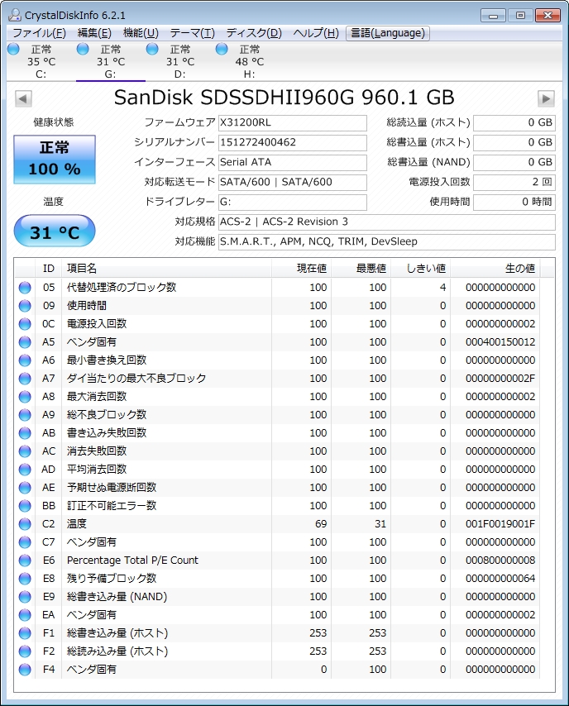Click the serial number field 151272400462
The height and width of the screenshot is (706, 569).
coord(293,143)
